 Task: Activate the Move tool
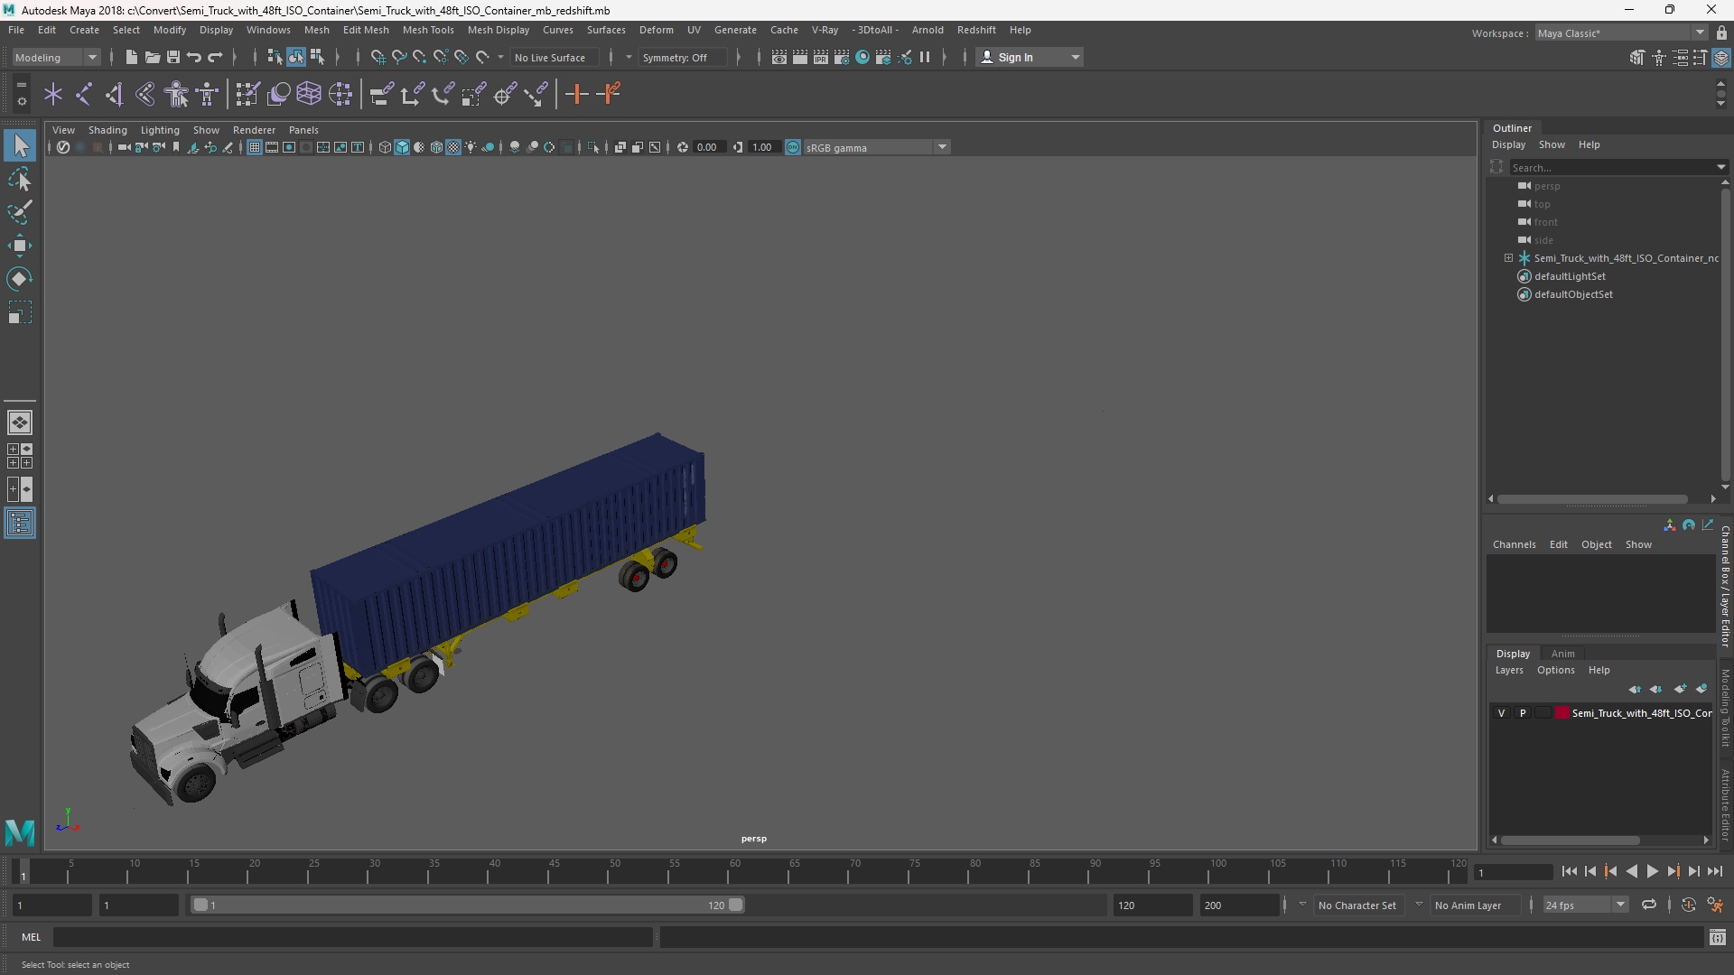20,246
